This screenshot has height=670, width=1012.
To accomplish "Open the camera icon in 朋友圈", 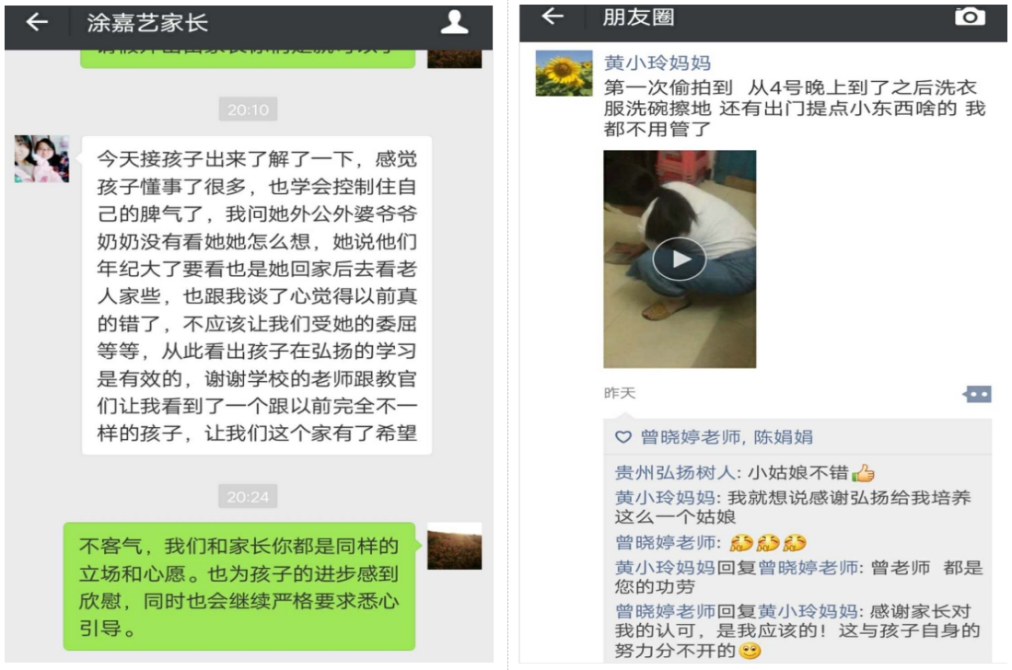I will [x=970, y=17].
